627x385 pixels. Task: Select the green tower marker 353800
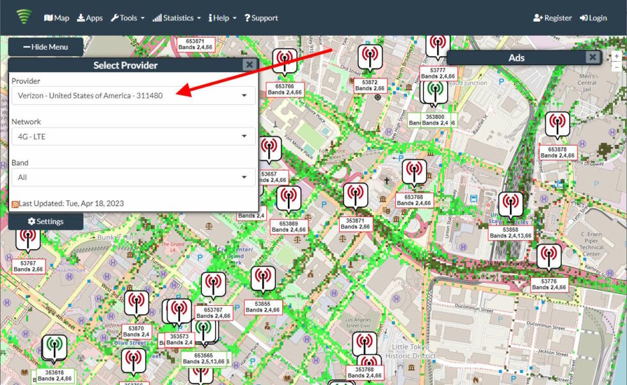(x=435, y=93)
